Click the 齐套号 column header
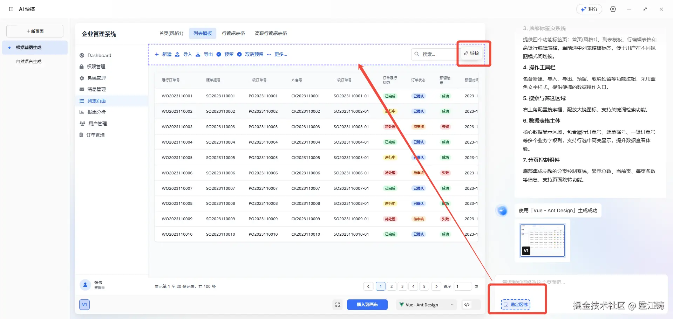Screen dimensions: 673x319 point(297,80)
